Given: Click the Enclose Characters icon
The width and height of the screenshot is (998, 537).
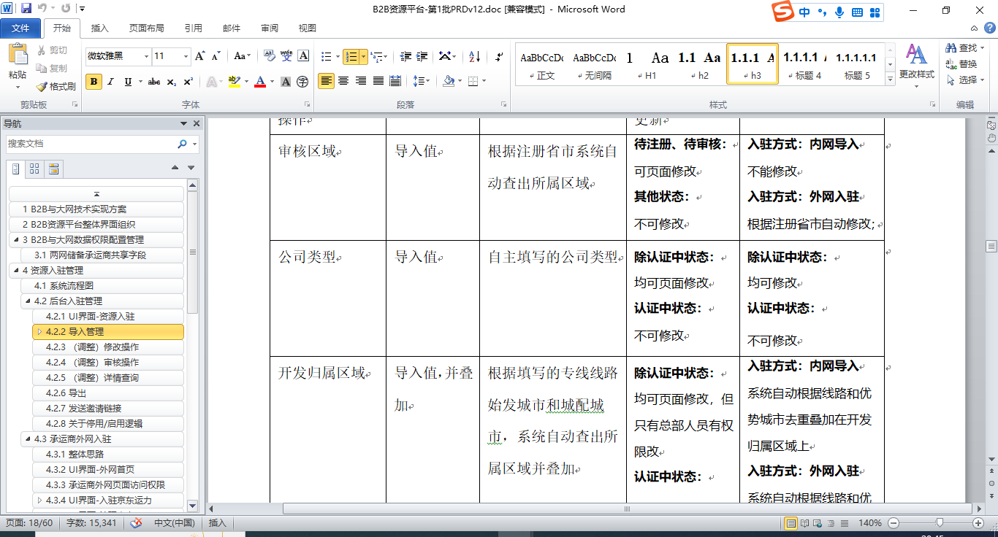Looking at the screenshot, I should 302,82.
